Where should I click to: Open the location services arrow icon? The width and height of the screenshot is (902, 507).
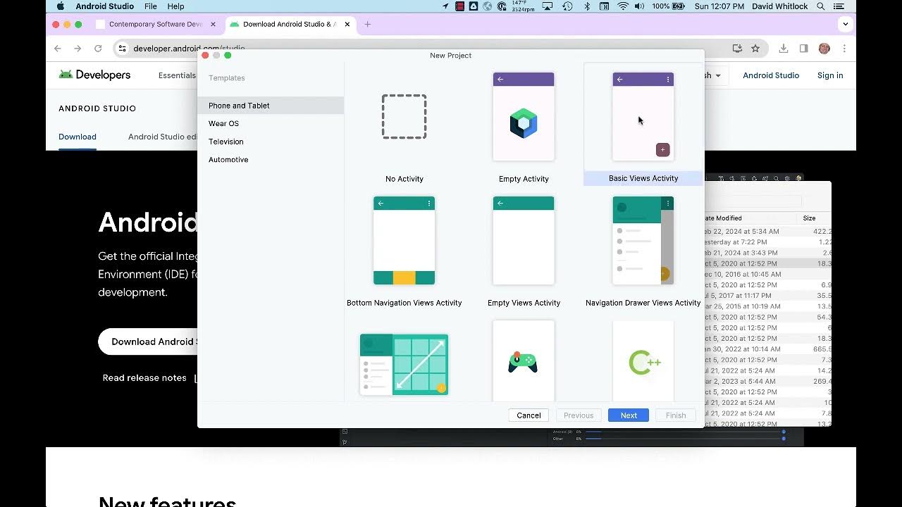pyautogui.click(x=445, y=6)
